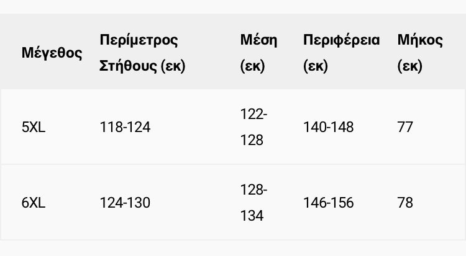Click the Μέση (εκ) column header
466x256 pixels.
click(x=258, y=53)
